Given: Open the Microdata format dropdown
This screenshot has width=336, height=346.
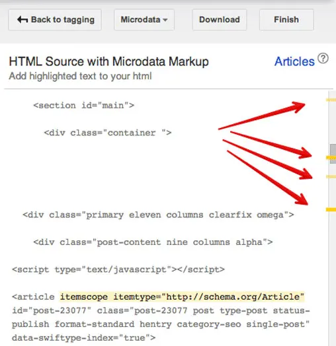Looking at the screenshot, I should [x=144, y=20].
